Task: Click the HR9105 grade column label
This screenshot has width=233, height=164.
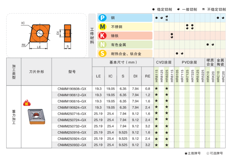Action: coord(177,76)
